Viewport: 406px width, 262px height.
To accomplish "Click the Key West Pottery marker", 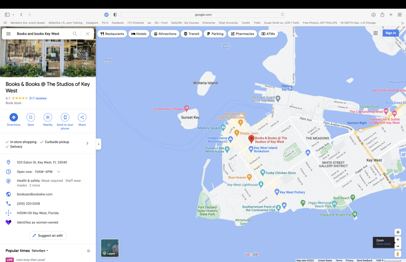I will [x=277, y=192].
